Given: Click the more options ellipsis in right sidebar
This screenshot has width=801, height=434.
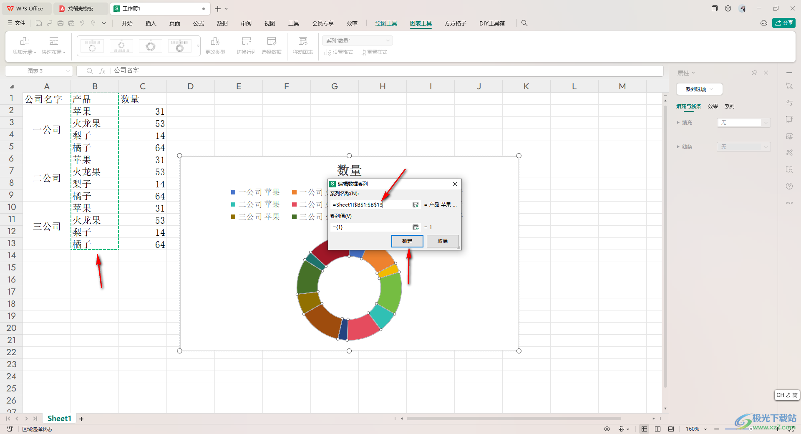Looking at the screenshot, I should [789, 203].
